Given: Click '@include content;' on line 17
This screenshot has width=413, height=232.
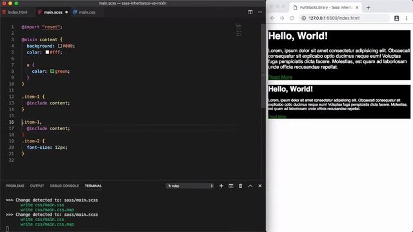Looking at the screenshot, I should tap(48, 128).
